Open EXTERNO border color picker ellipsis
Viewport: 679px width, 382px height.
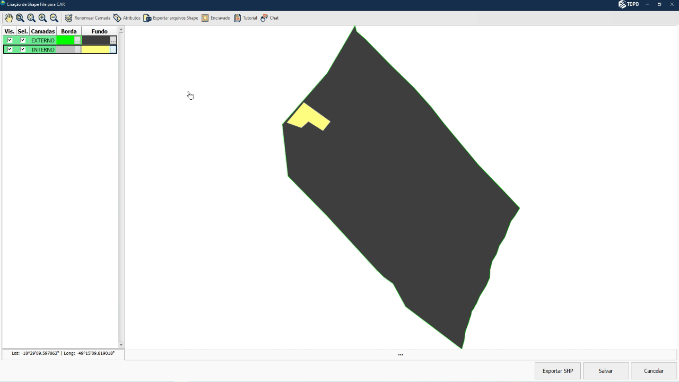point(77,40)
